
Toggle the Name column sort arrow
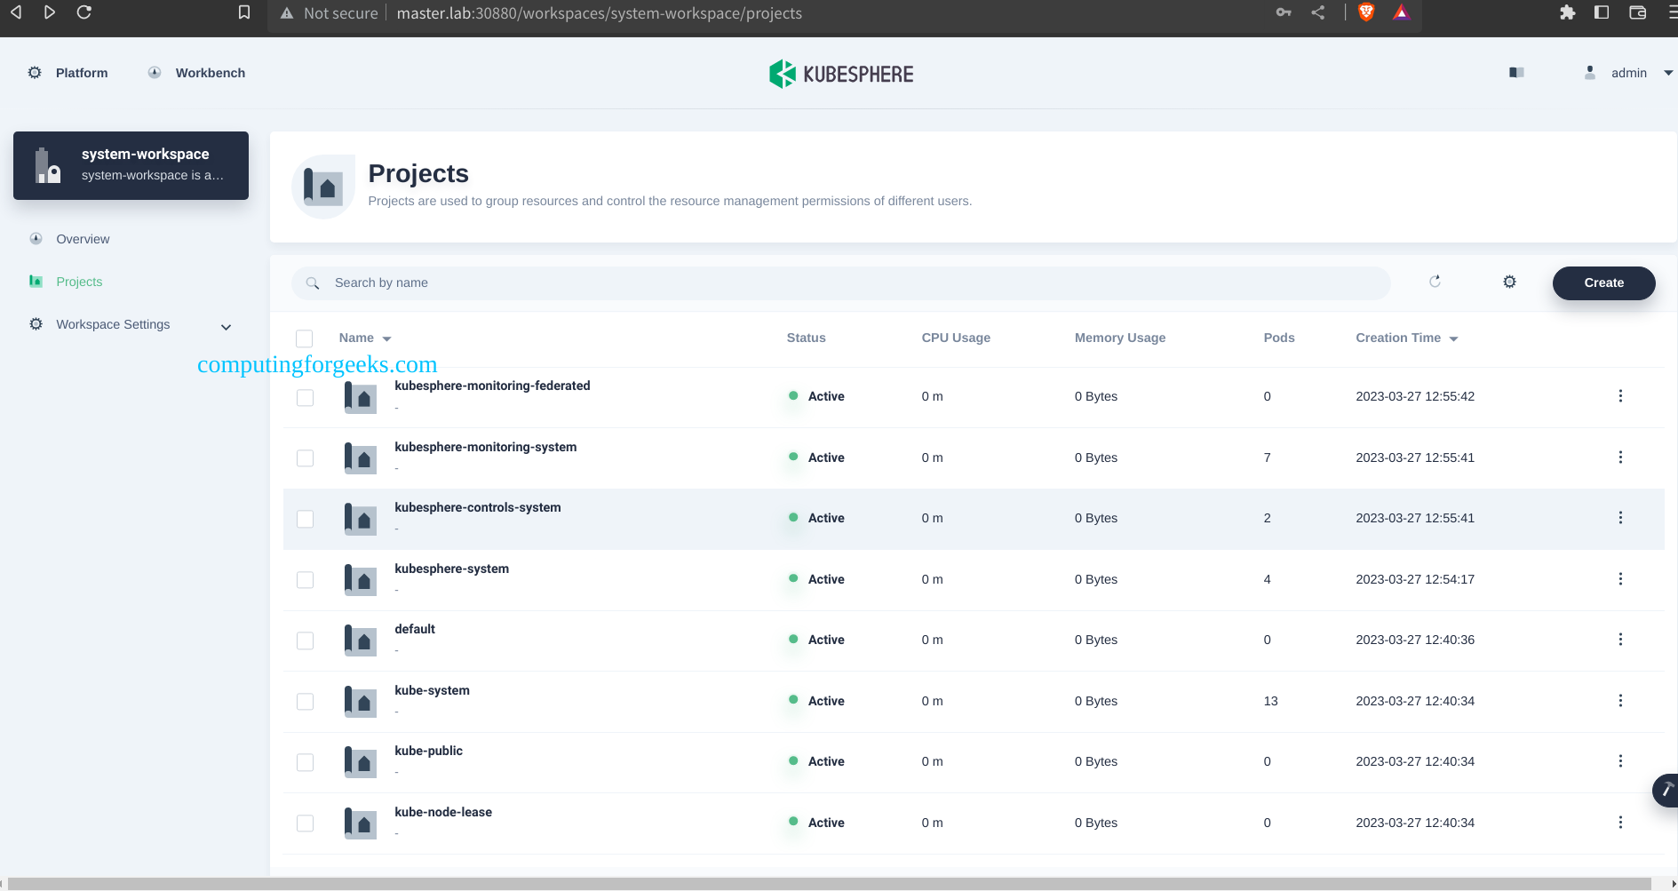[388, 338]
